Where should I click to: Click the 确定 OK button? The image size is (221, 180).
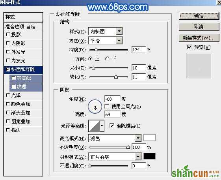pyautogui.click(x=199, y=15)
